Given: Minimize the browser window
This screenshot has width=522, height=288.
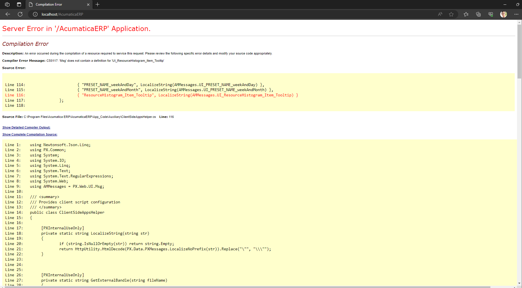Looking at the screenshot, I should coord(505,4).
